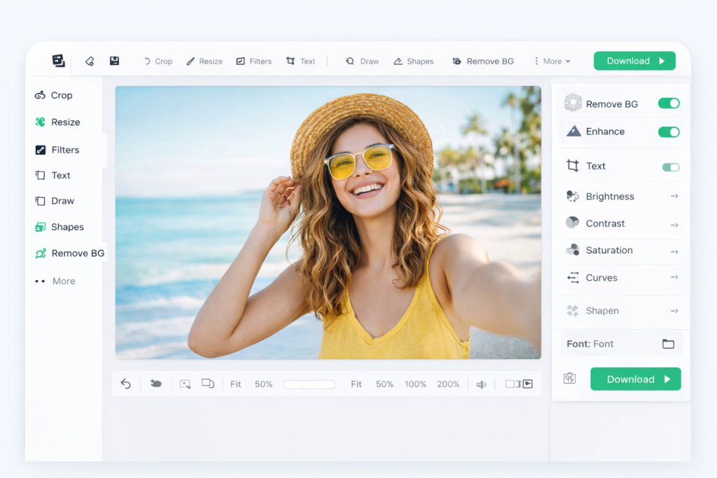Click the speaker icon in the bottom toolbar
The image size is (717, 478).
click(482, 384)
